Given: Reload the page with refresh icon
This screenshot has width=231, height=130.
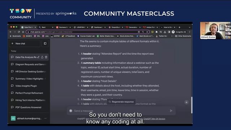Looking at the screenshot, I should (x=19, y=32).
